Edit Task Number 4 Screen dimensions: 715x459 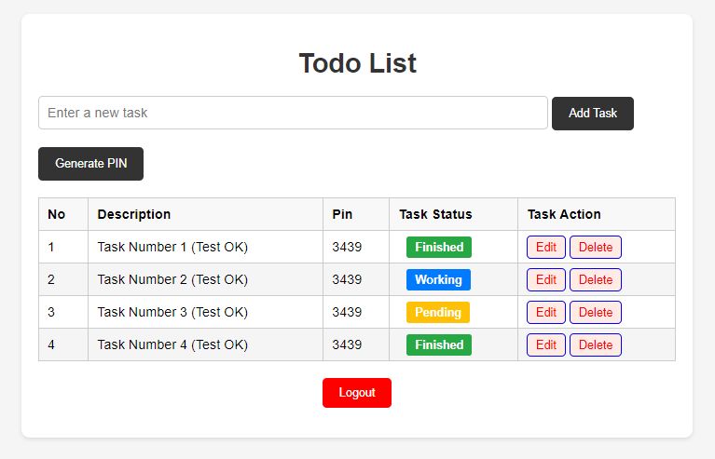545,344
